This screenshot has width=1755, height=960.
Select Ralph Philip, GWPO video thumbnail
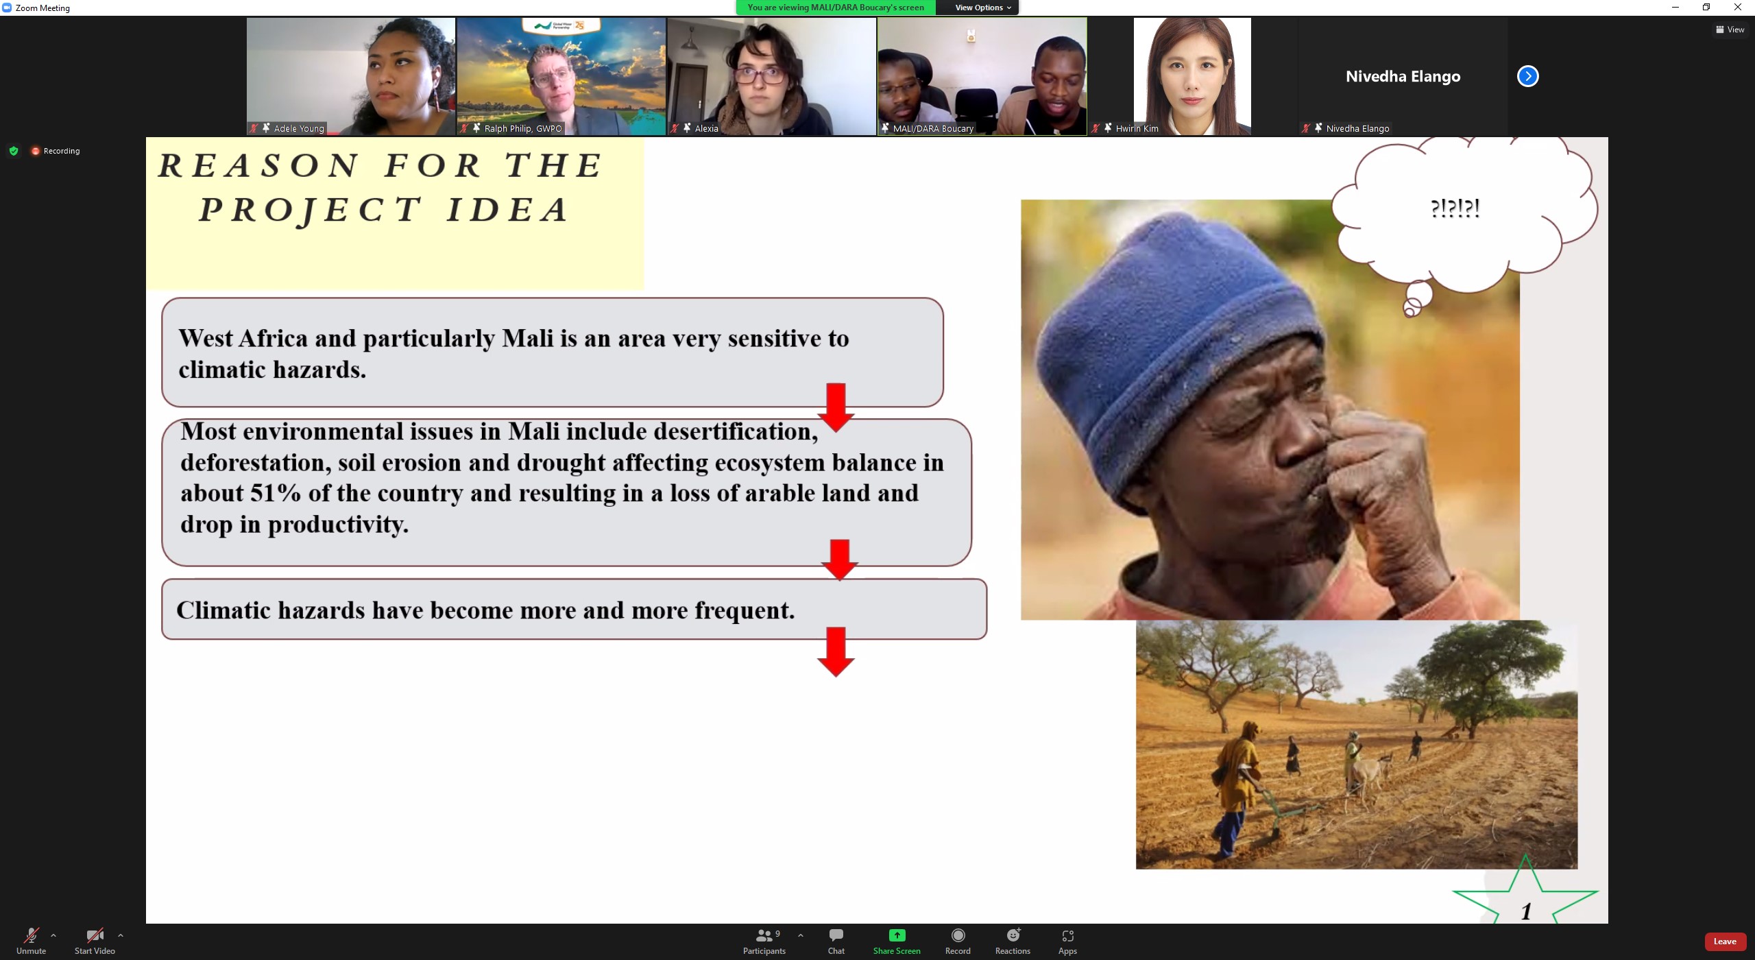pyautogui.click(x=561, y=76)
